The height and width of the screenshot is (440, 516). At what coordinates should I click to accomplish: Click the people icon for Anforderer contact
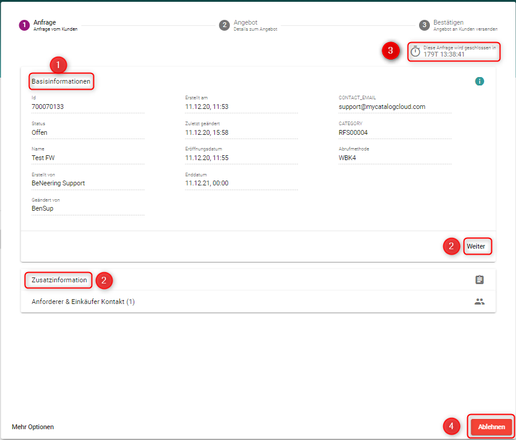tap(479, 302)
